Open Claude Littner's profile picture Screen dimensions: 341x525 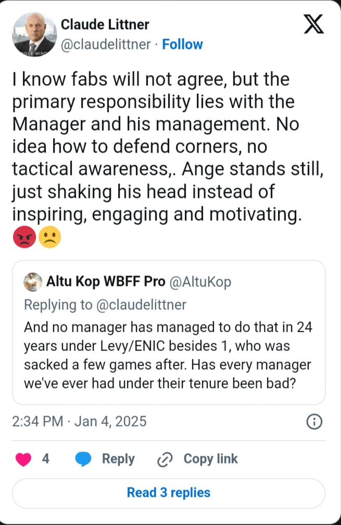tap(34, 34)
